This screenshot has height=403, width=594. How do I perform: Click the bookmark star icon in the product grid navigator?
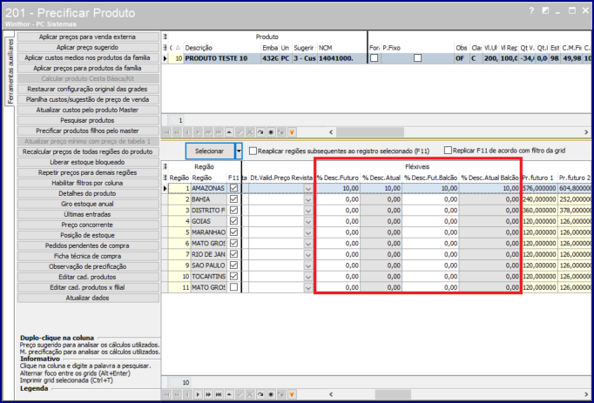tap(271, 132)
